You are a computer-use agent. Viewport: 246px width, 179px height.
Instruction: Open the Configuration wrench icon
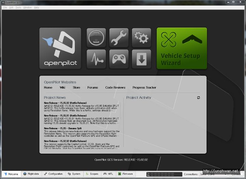coord(119,38)
